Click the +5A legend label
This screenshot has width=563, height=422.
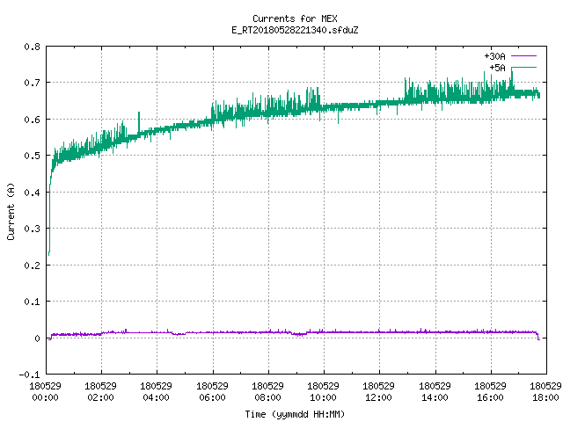[x=497, y=68]
